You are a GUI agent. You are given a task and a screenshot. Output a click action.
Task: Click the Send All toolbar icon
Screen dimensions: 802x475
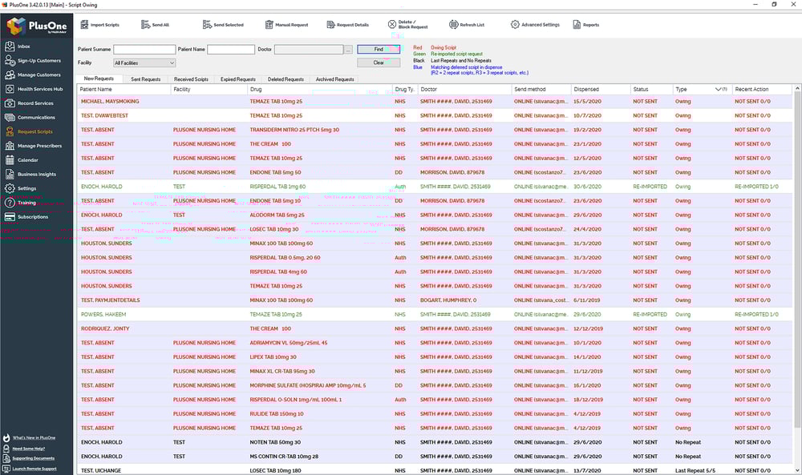[x=146, y=25]
